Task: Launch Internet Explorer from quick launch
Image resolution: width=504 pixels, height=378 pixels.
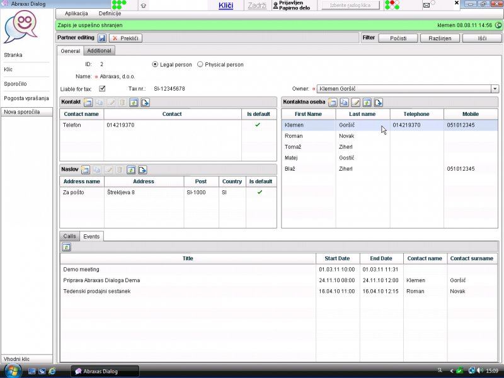Action: tap(52, 371)
